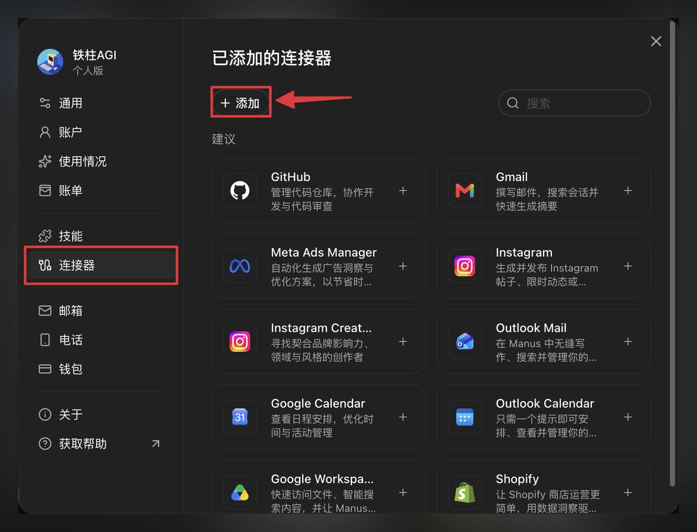Click the Meta Ads Manager logo icon
Screen dimensions: 697x532
pyautogui.click(x=240, y=266)
